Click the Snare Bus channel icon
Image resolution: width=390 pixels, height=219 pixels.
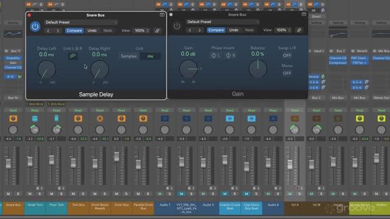click(x=13, y=119)
